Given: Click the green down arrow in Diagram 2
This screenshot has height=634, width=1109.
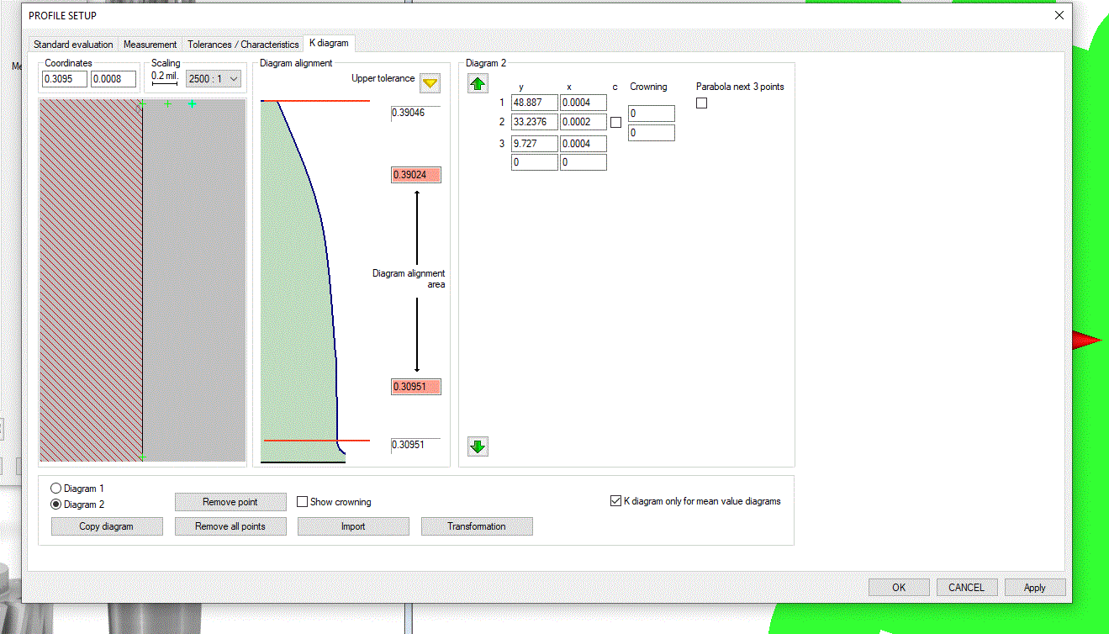Looking at the screenshot, I should tap(478, 446).
